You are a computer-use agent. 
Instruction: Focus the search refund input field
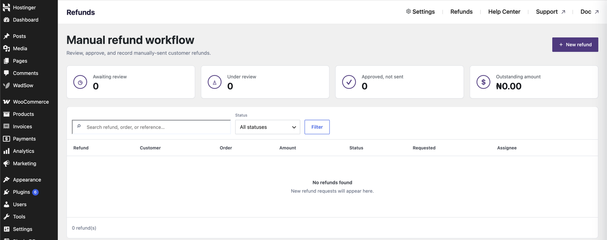151,127
